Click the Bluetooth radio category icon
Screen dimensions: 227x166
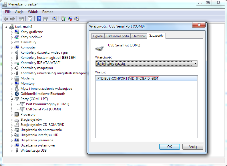point(17,94)
